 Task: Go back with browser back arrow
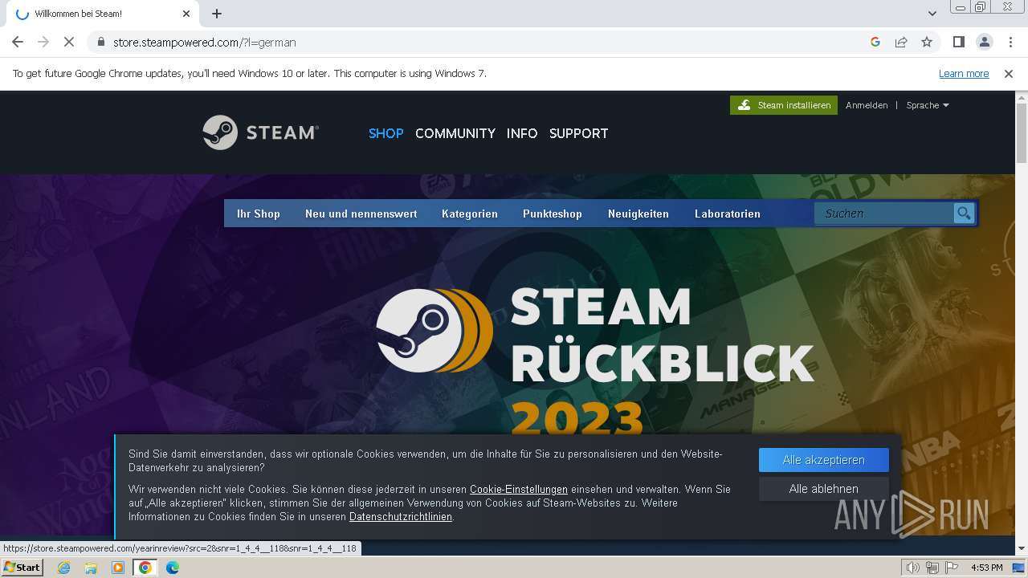click(18, 42)
